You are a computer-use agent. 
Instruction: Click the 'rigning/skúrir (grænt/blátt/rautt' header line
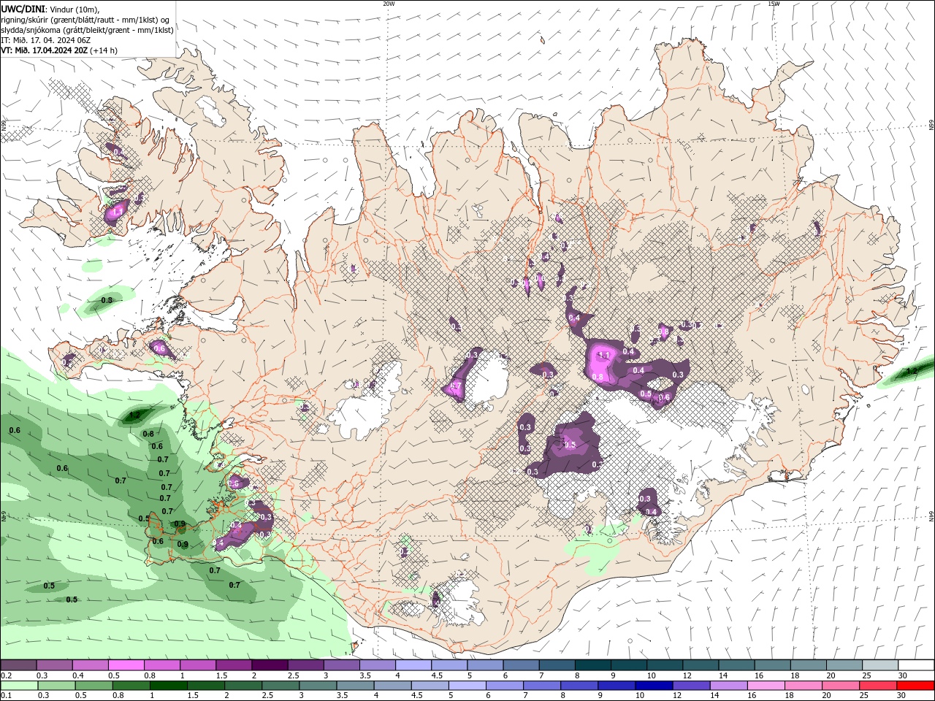tap(85, 20)
